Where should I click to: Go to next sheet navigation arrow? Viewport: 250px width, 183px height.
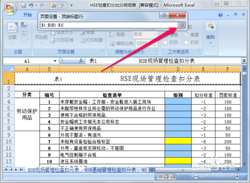[16, 170]
